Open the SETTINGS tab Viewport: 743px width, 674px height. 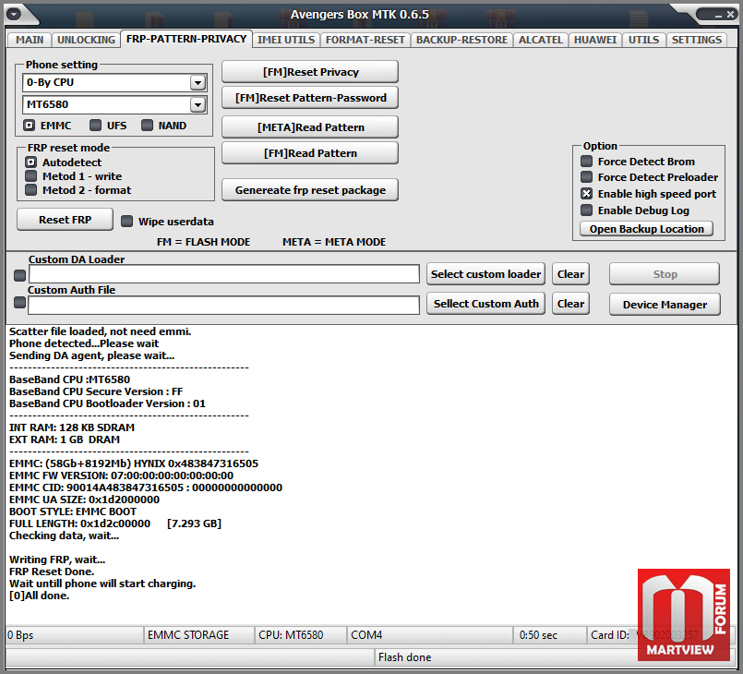697,40
